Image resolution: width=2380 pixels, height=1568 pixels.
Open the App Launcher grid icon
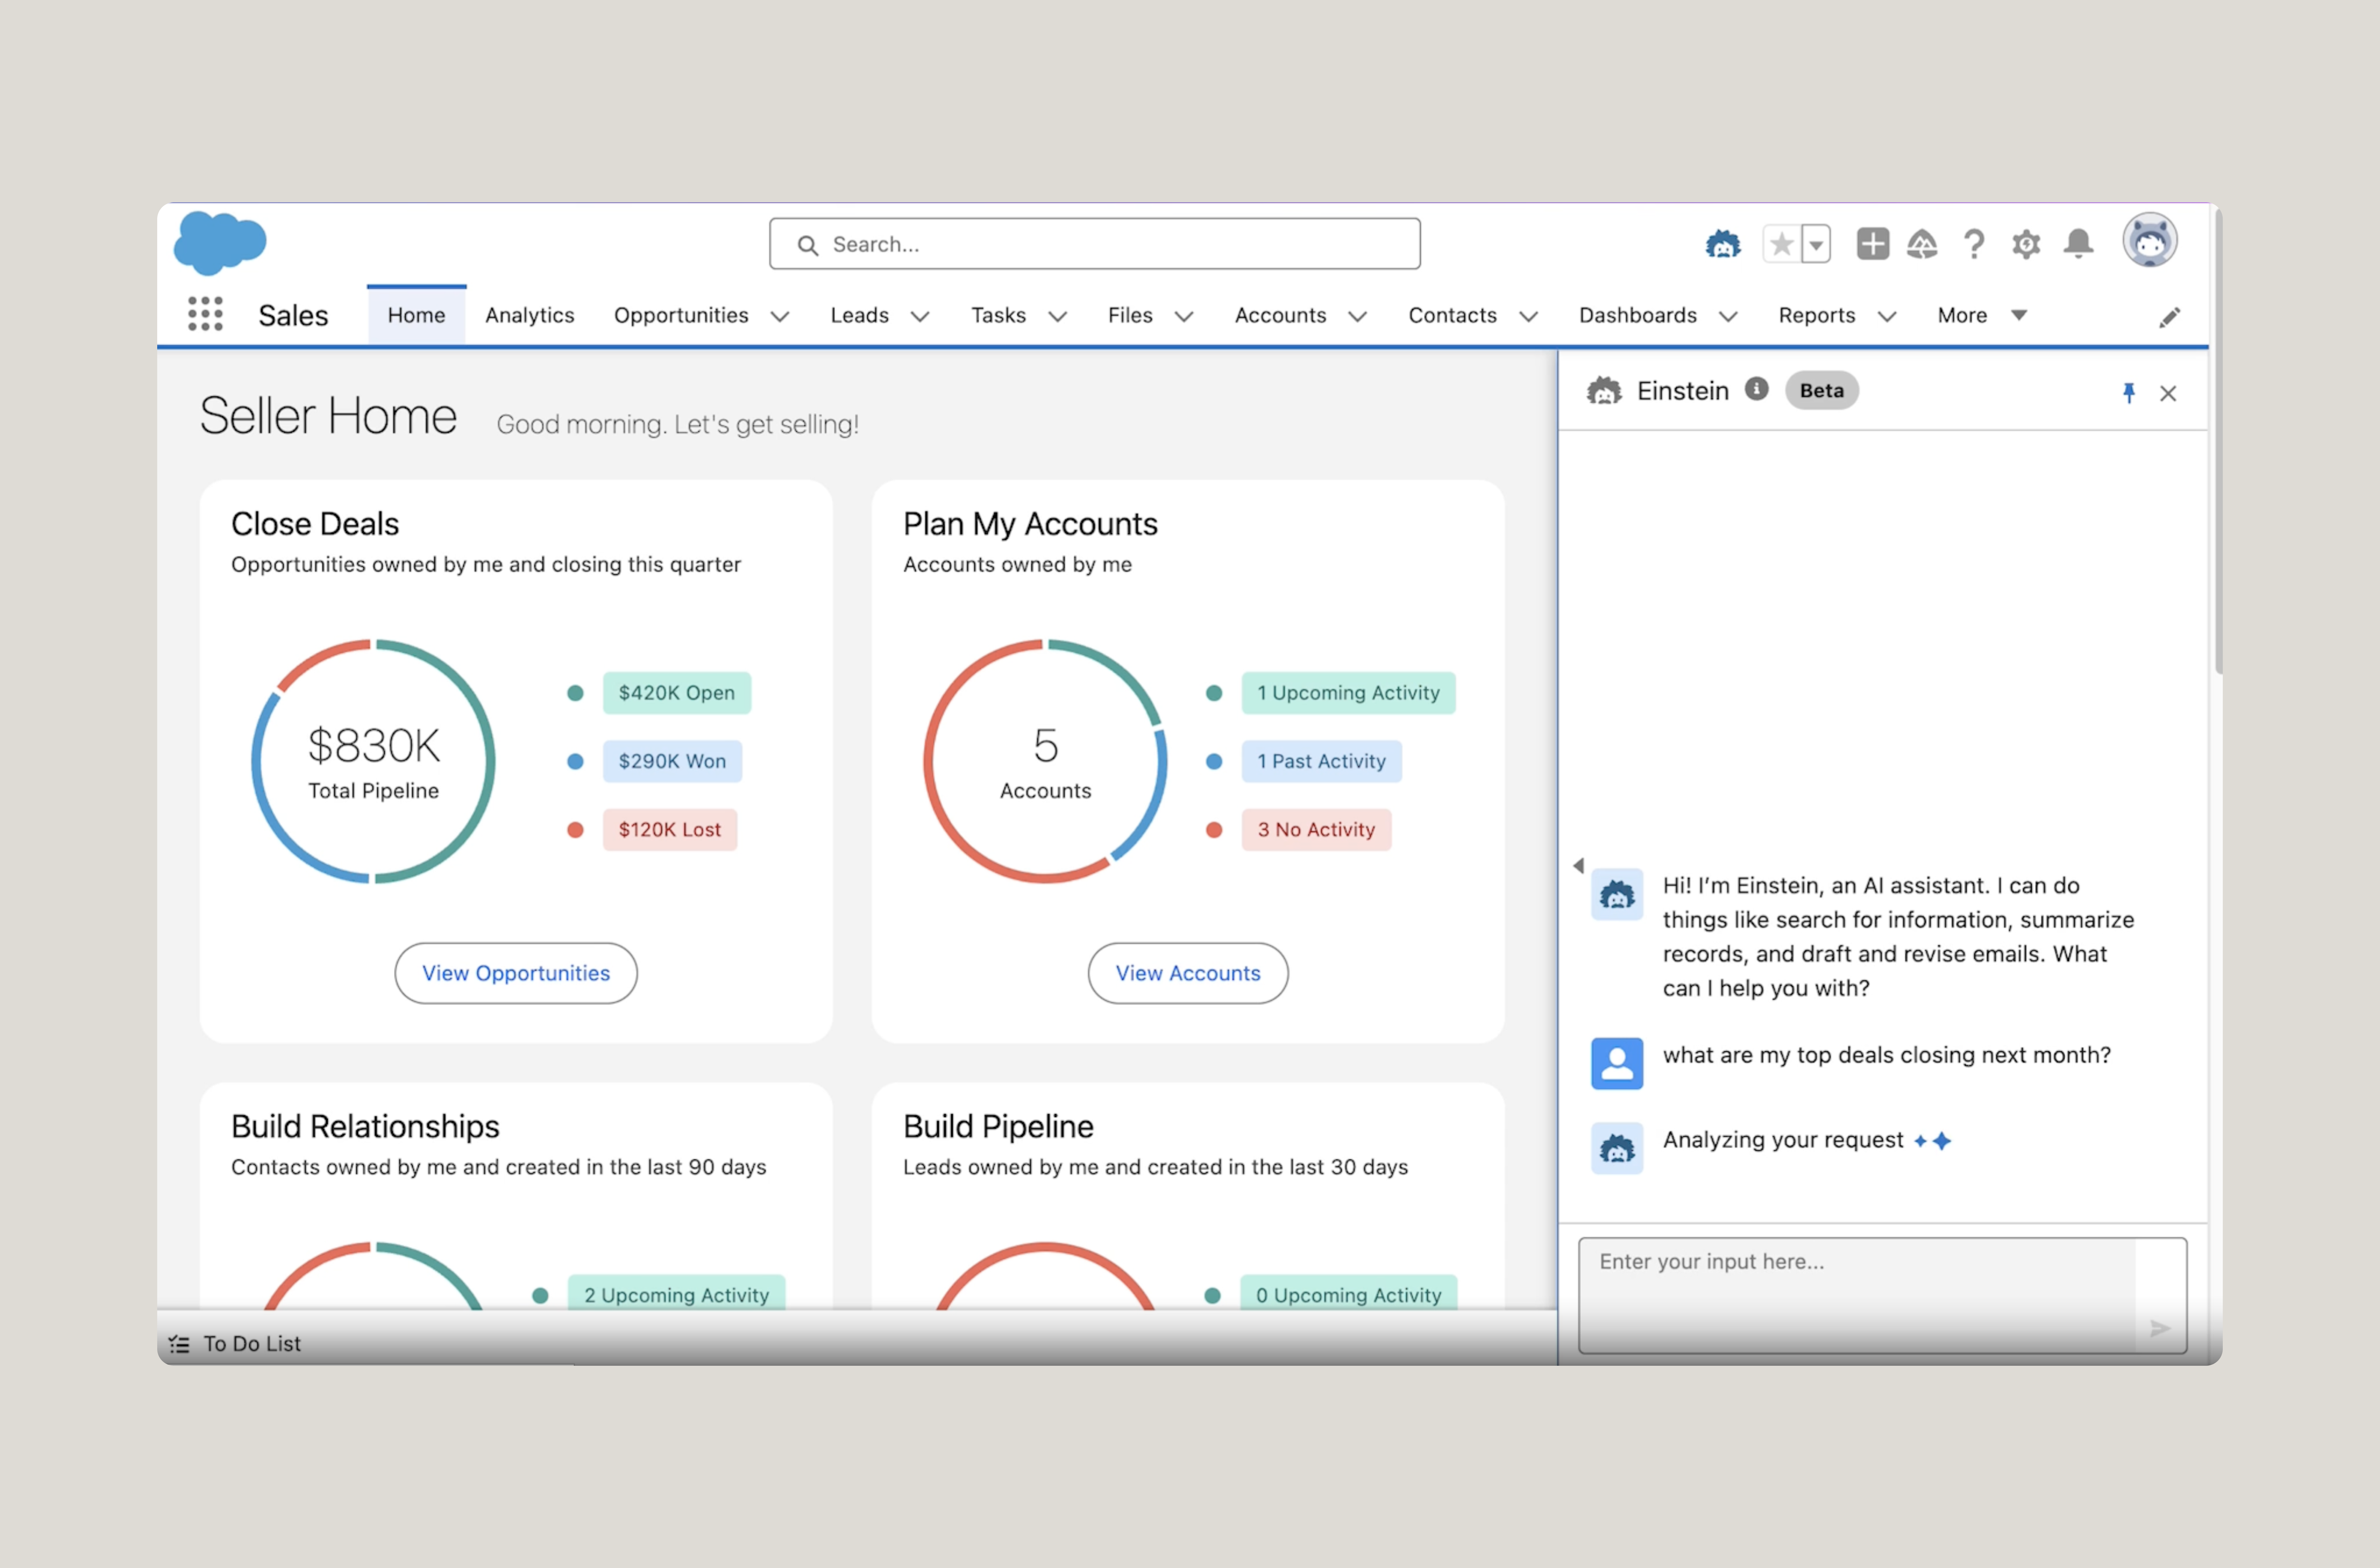click(205, 314)
